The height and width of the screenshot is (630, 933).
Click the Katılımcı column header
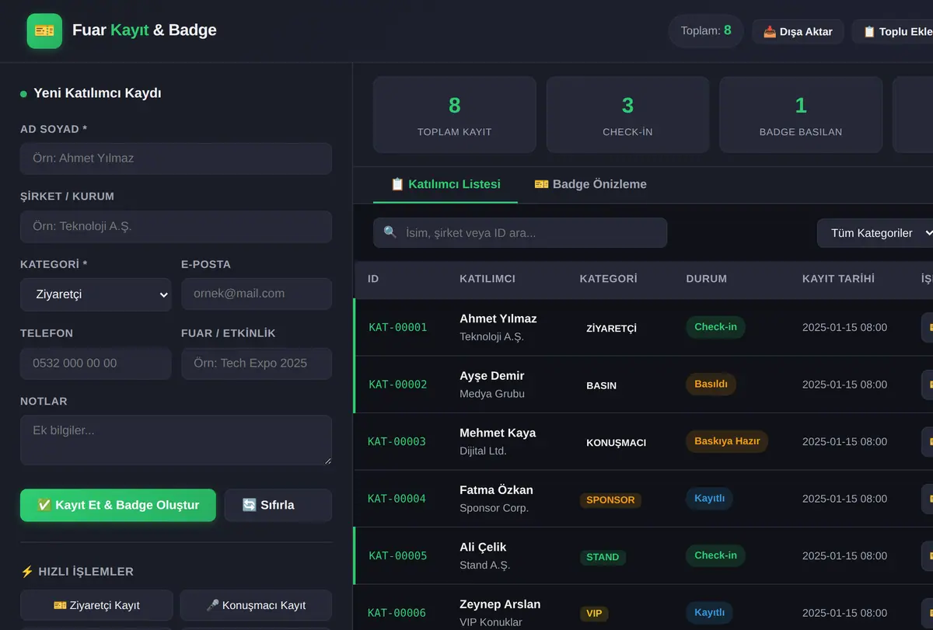pyautogui.click(x=487, y=279)
